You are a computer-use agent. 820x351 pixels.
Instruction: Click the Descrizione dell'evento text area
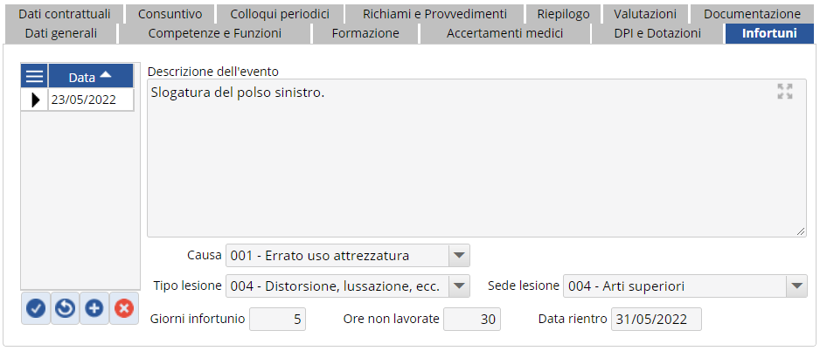point(476,157)
